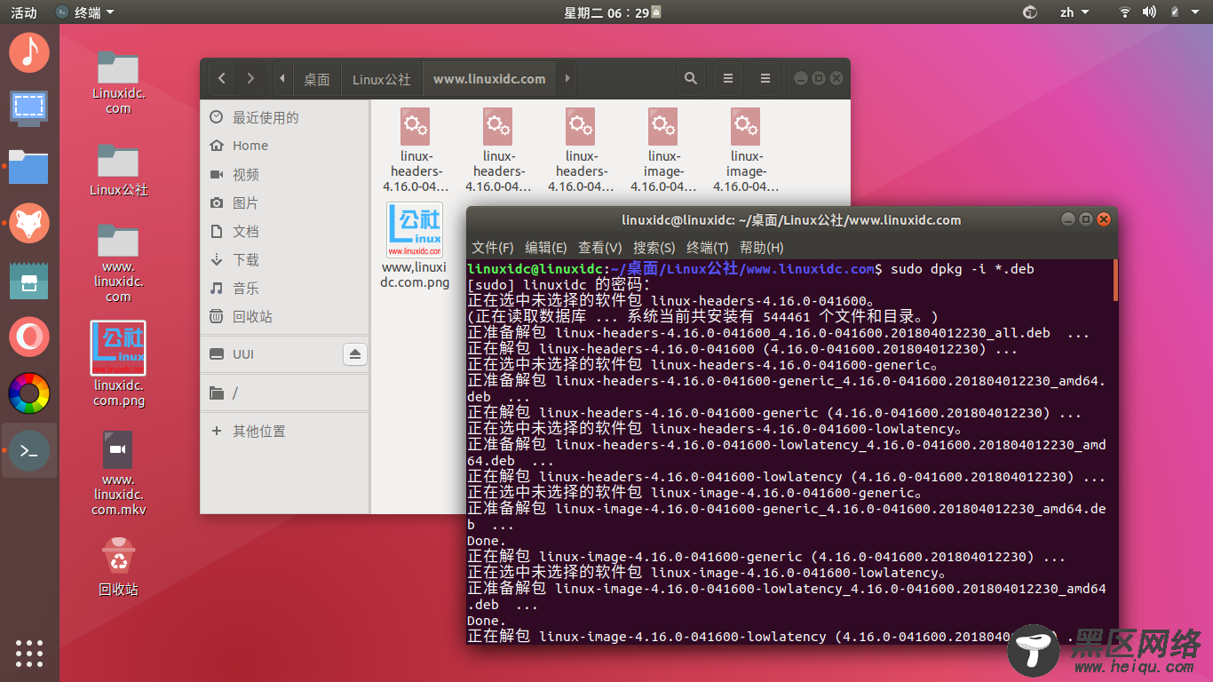Viewport: 1213px width, 682px height.
Task: Eject the UUI drive
Action: point(355,354)
